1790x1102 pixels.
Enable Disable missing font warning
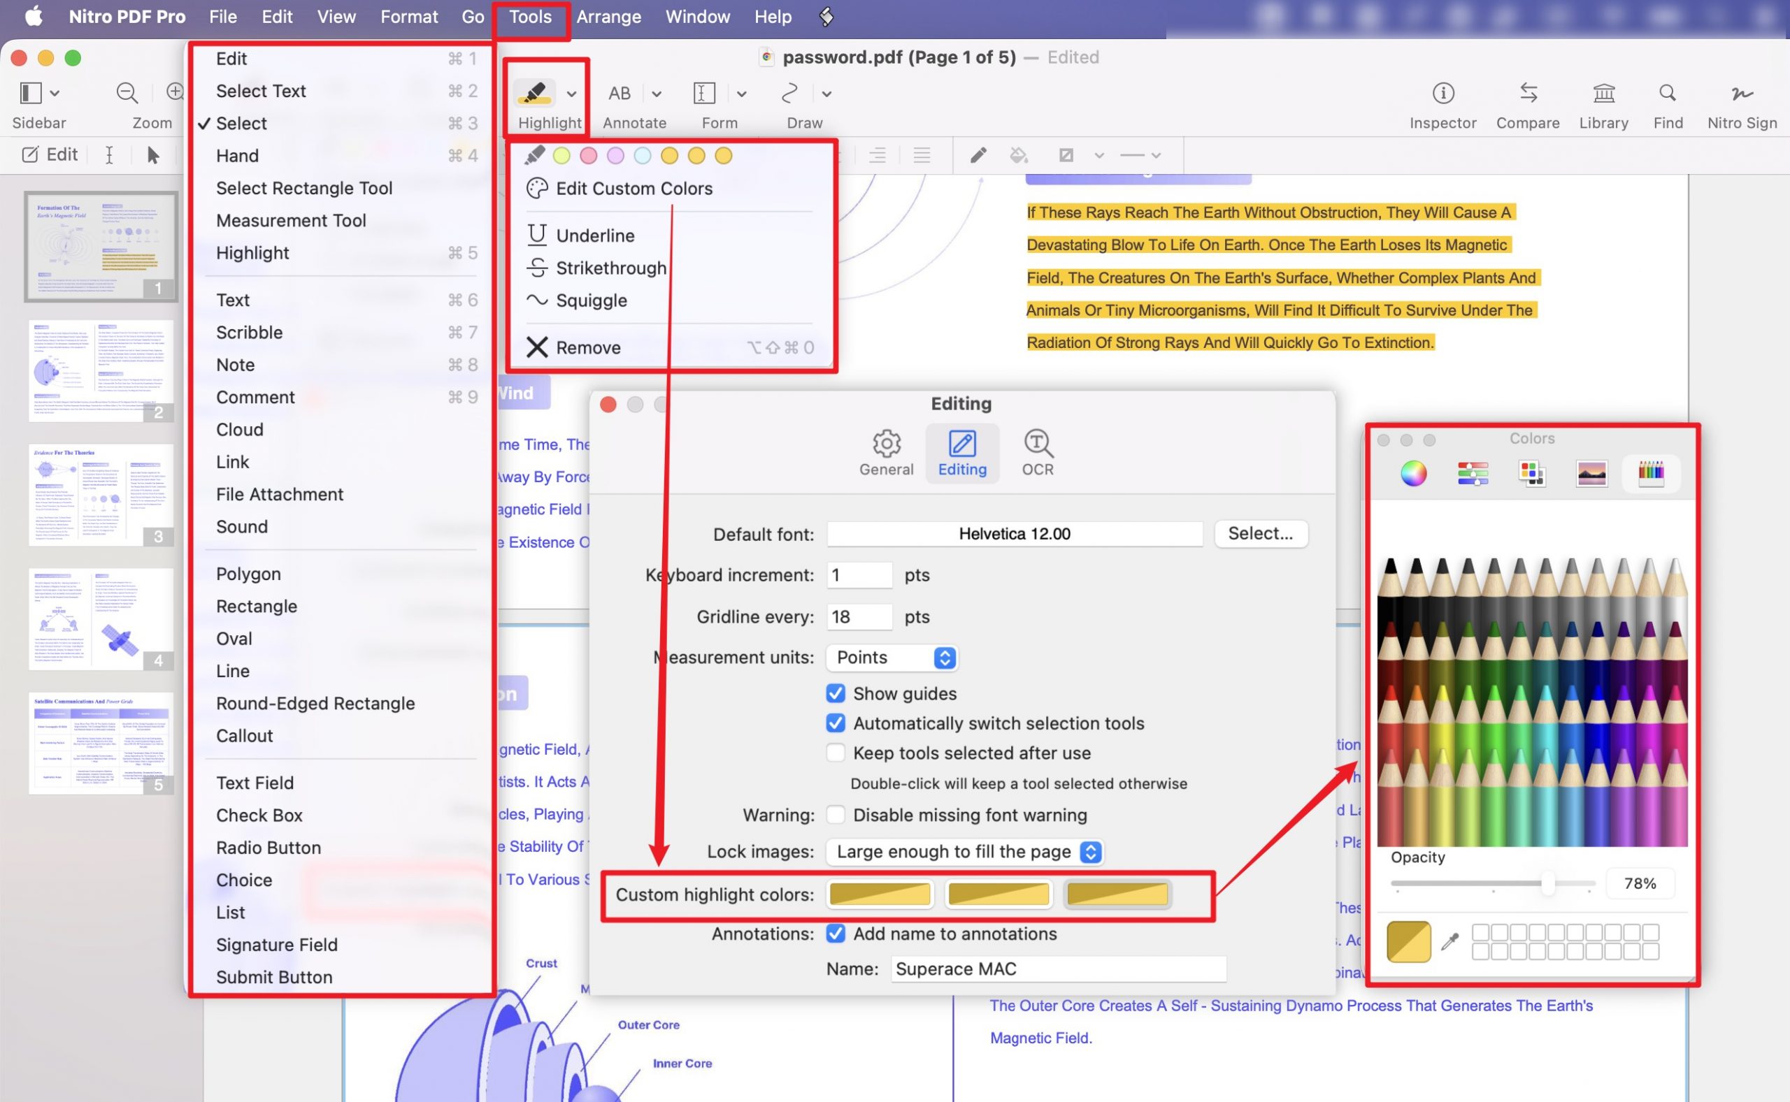(835, 815)
